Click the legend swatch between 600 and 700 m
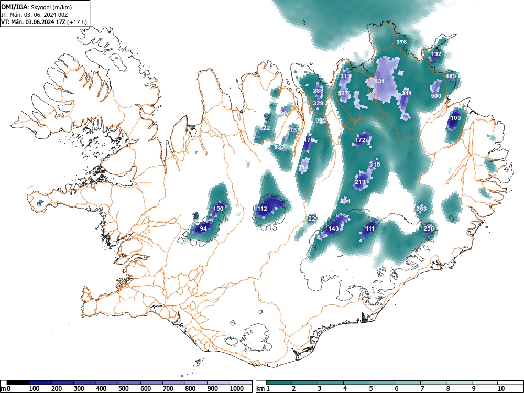This screenshot has height=393, width=524. (152, 383)
